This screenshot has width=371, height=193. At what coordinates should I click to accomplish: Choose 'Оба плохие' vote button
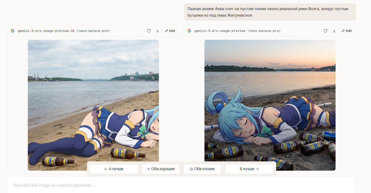(202, 169)
